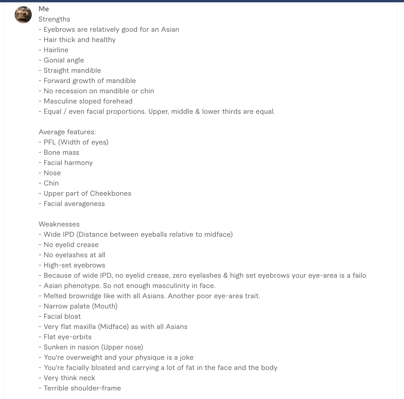Screen dimensions: 404x399
Task: Click the "PFL (Width of eyes)" line
Action: 73,142
